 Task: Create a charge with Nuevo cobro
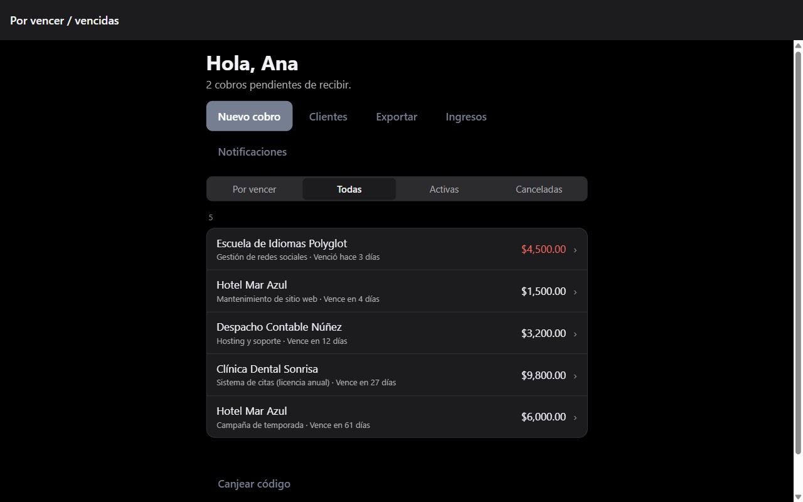(249, 116)
